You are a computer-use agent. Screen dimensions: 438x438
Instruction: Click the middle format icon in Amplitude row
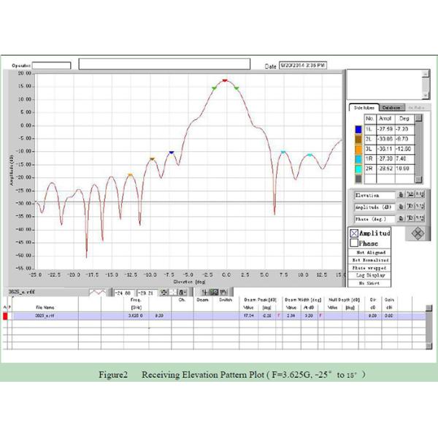pos(411,207)
